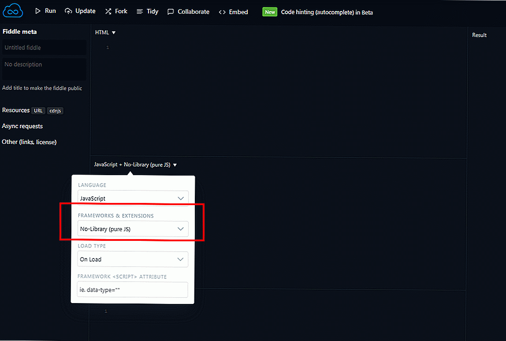Open the Load Type On Load dropdown

click(133, 259)
